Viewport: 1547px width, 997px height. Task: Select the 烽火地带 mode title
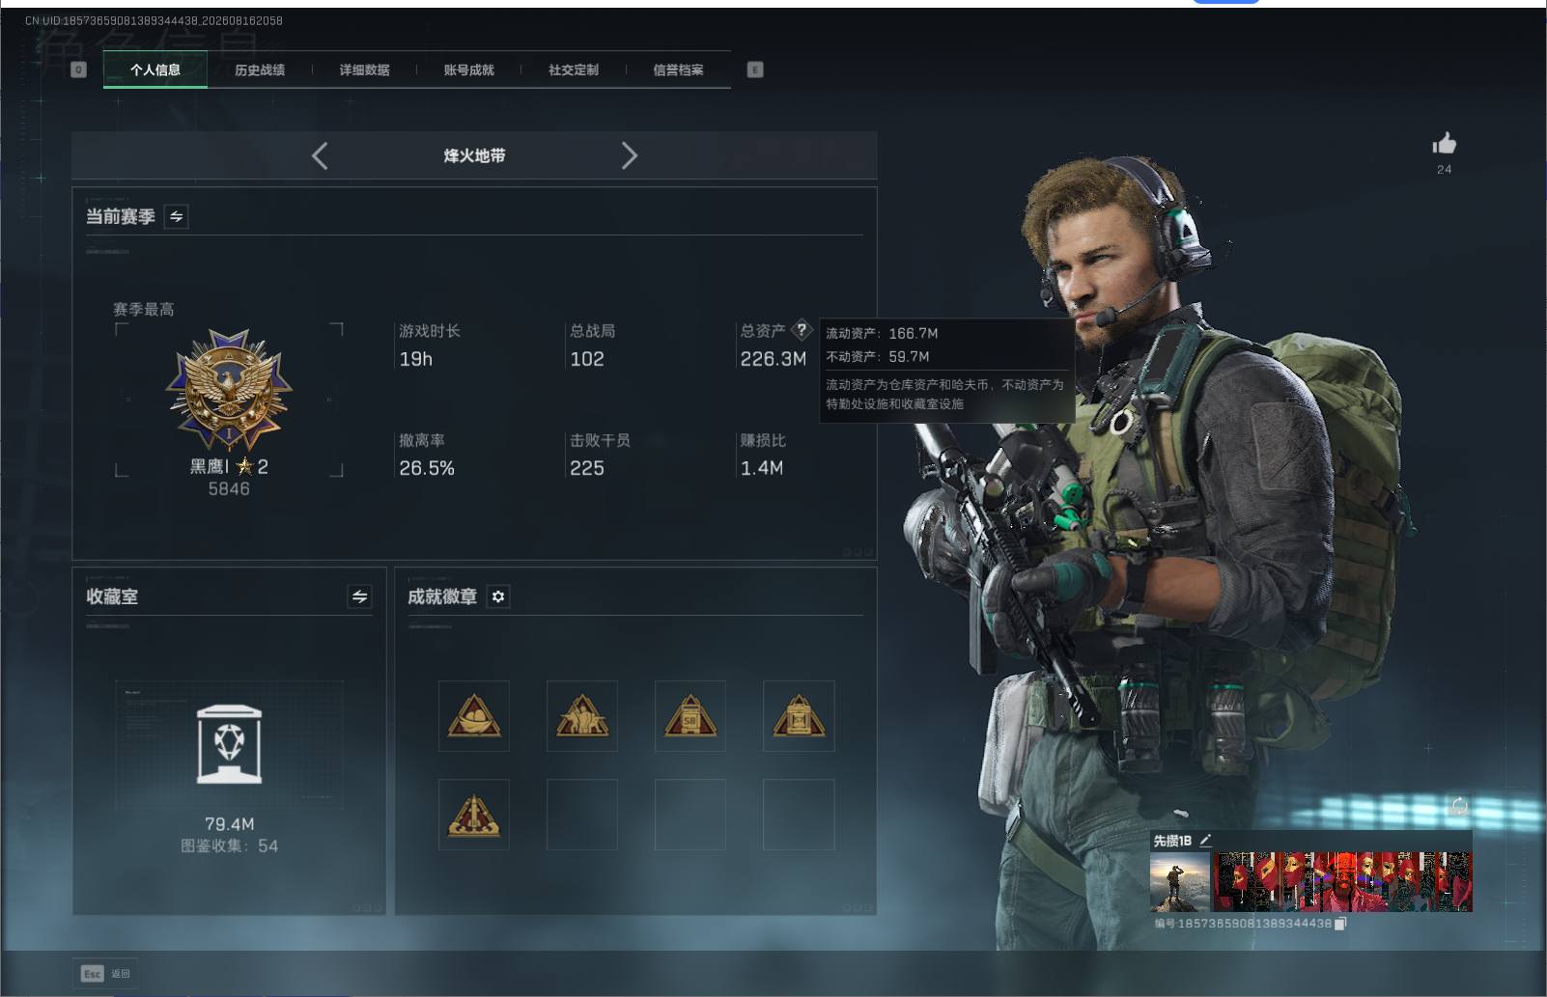(x=474, y=155)
